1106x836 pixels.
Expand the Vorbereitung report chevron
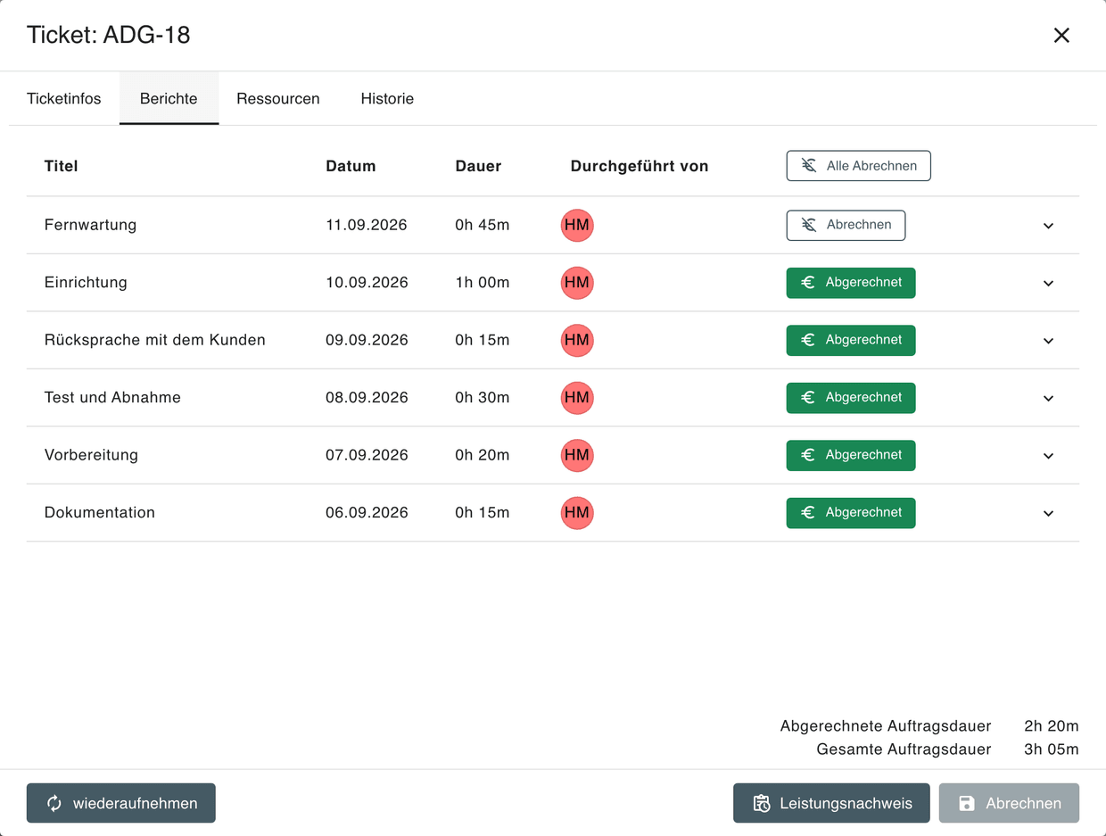(x=1048, y=456)
